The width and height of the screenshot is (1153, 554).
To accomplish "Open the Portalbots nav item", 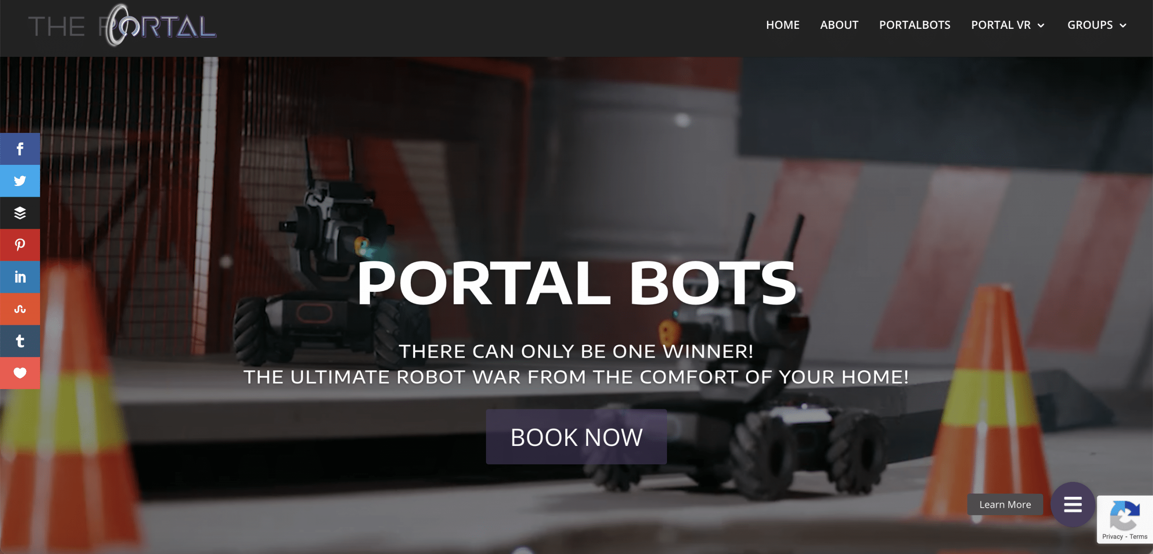I will (915, 25).
